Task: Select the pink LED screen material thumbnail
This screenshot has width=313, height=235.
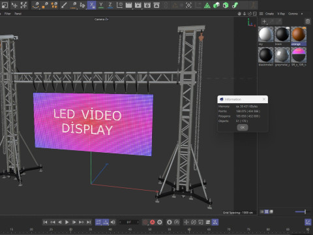Action: coord(299,55)
